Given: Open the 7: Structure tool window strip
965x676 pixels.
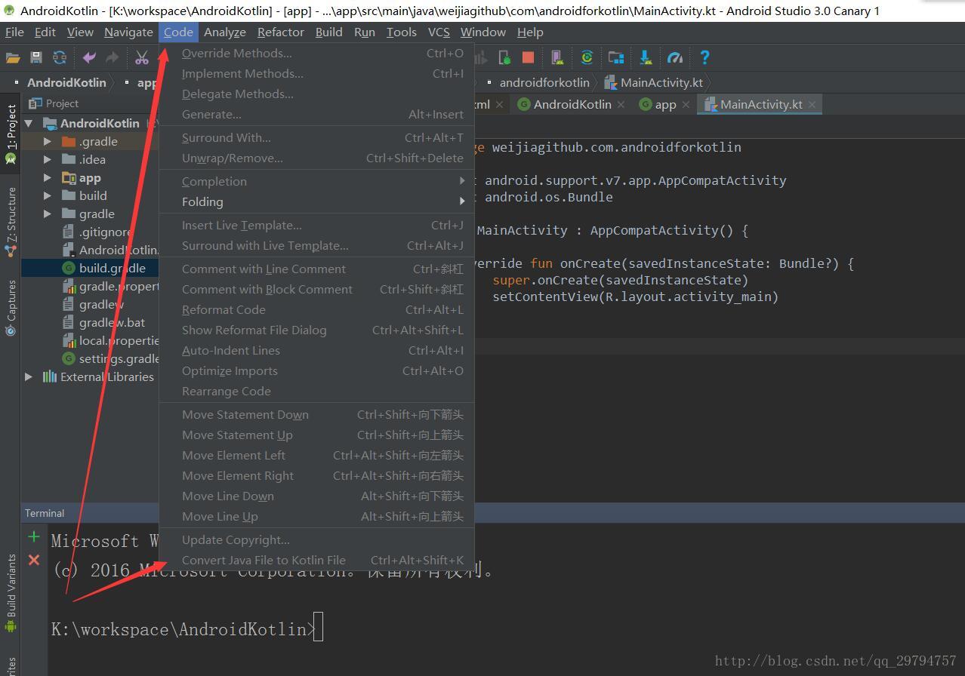Looking at the screenshot, I should tap(11, 222).
